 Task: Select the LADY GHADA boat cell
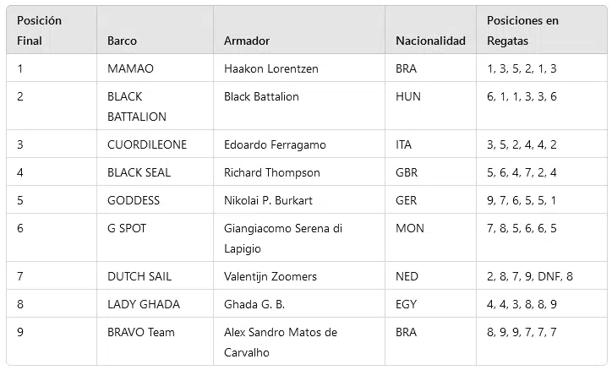point(144,304)
